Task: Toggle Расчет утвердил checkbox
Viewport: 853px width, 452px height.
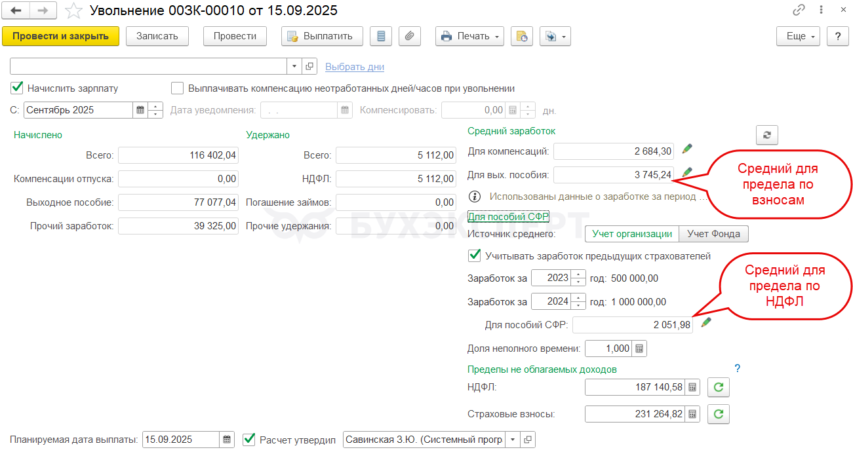Action: pyautogui.click(x=249, y=440)
